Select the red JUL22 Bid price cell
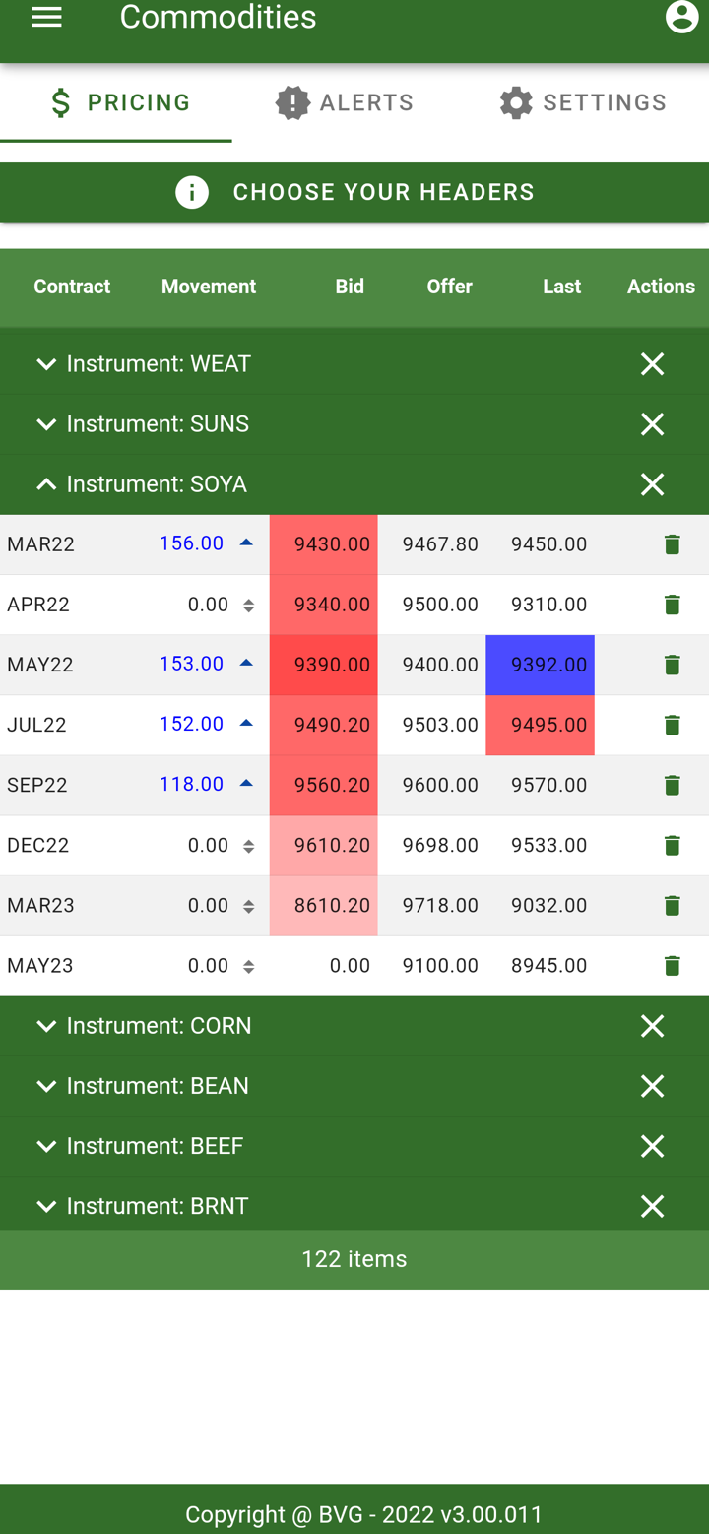 point(324,725)
